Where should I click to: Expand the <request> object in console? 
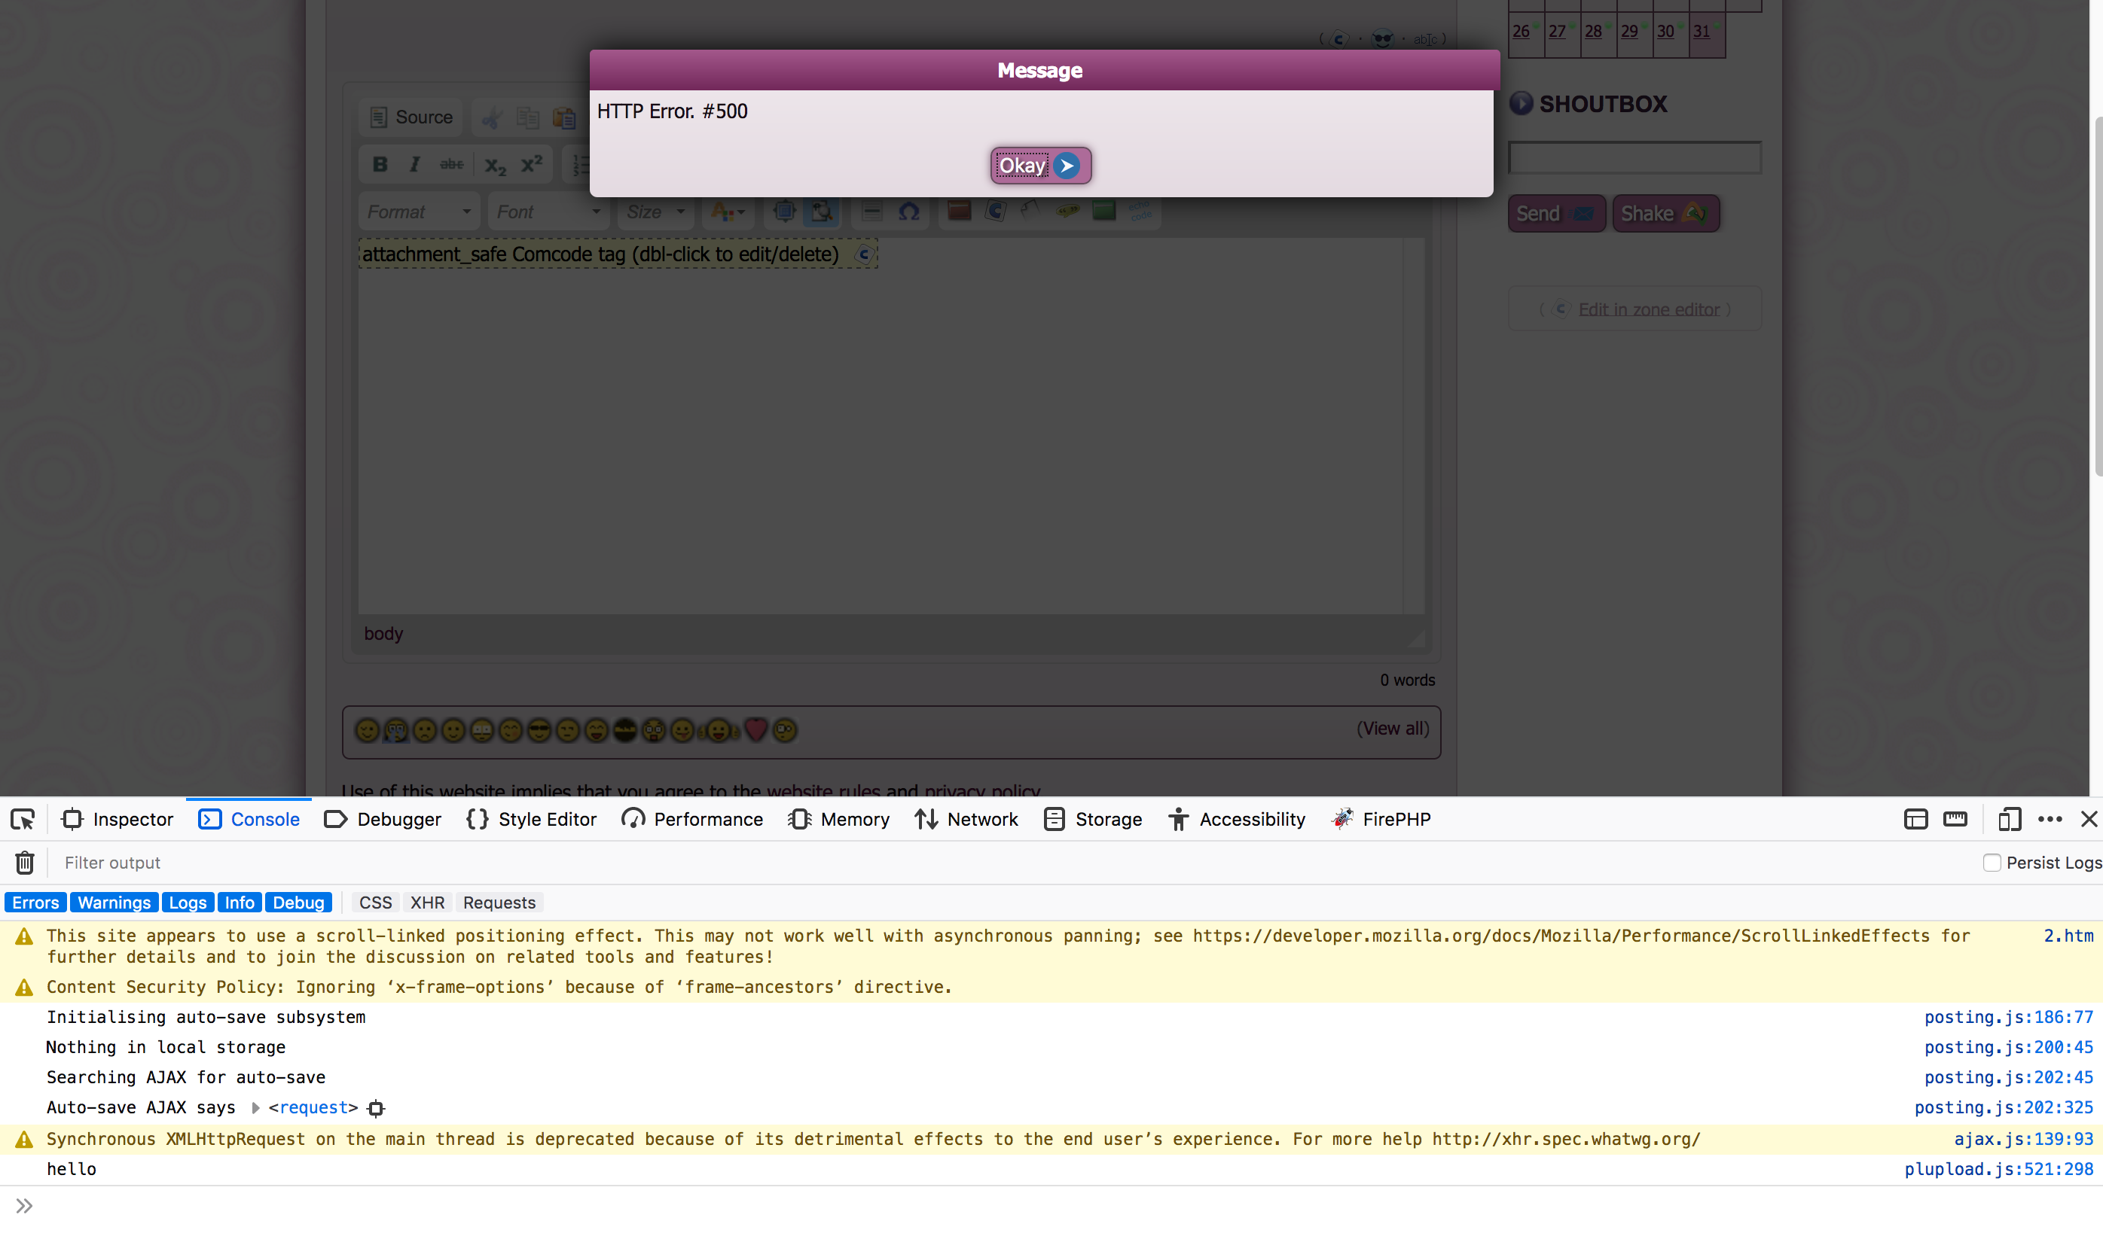pyautogui.click(x=256, y=1108)
